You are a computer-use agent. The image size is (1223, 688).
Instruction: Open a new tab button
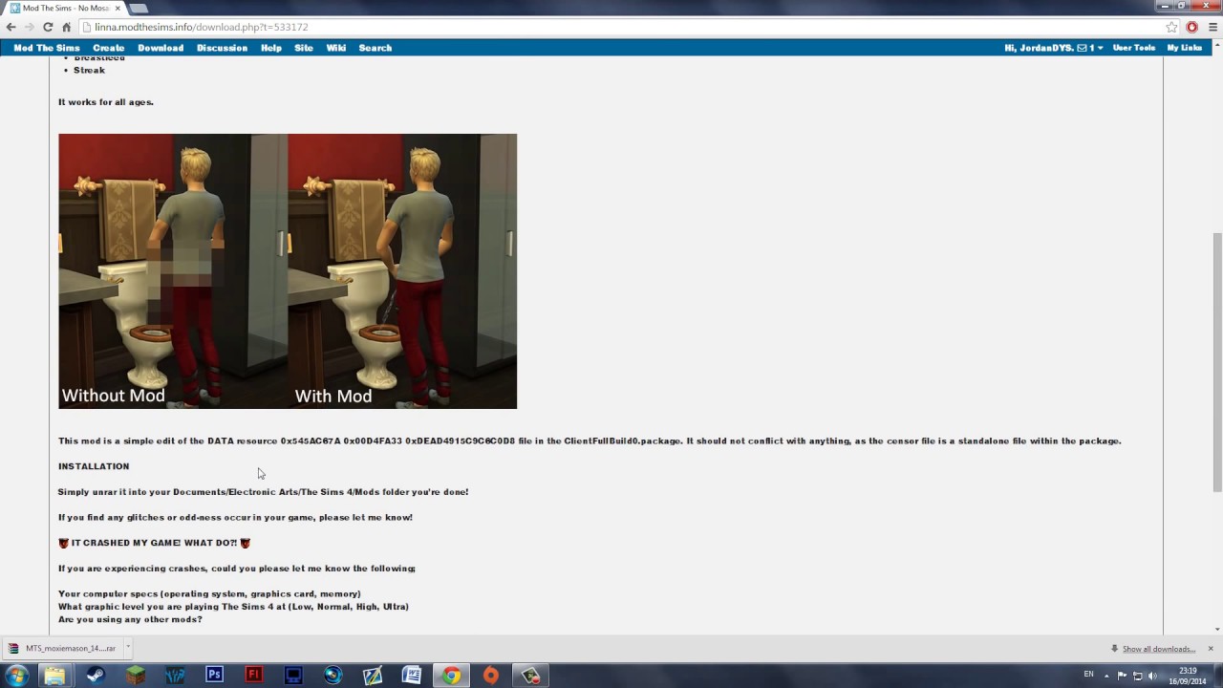(x=139, y=8)
